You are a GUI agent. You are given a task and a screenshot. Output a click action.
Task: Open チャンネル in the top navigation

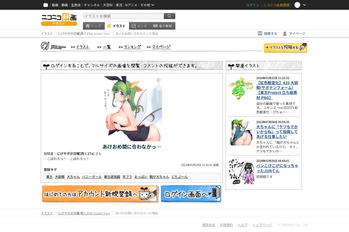tap(92, 5)
